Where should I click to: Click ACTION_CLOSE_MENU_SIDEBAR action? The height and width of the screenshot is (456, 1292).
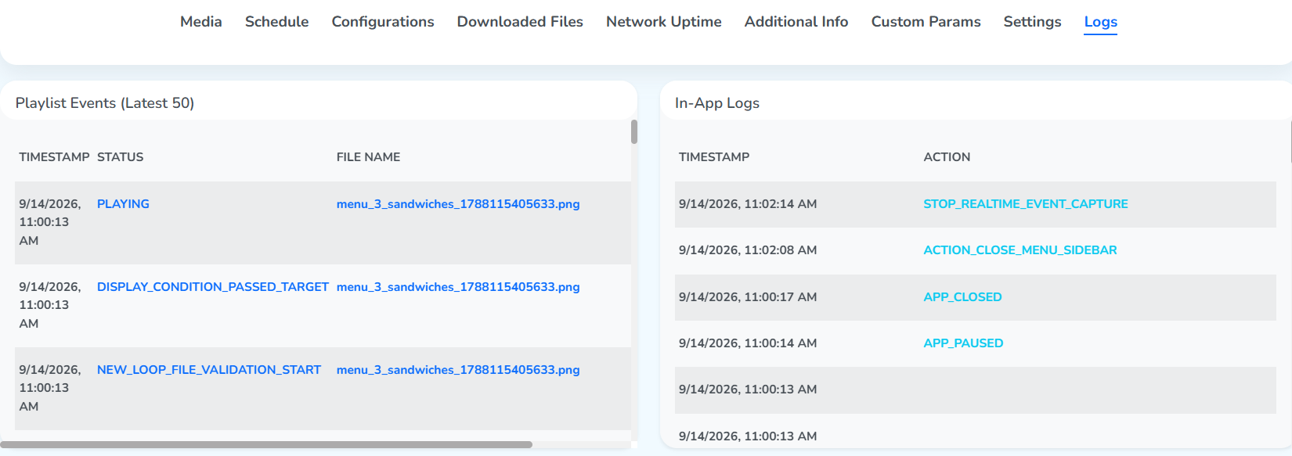coord(1020,250)
